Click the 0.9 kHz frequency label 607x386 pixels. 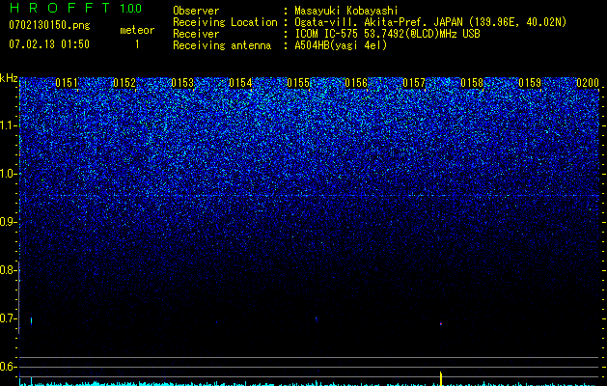tap(8, 222)
